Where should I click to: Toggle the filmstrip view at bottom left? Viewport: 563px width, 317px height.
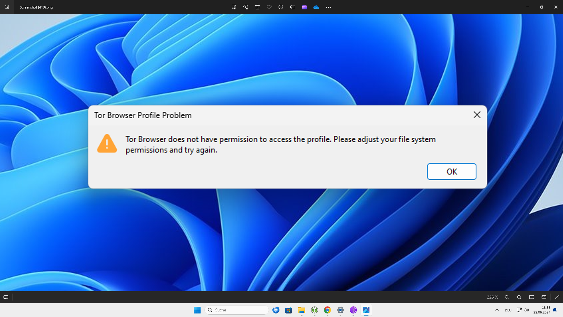(6, 297)
